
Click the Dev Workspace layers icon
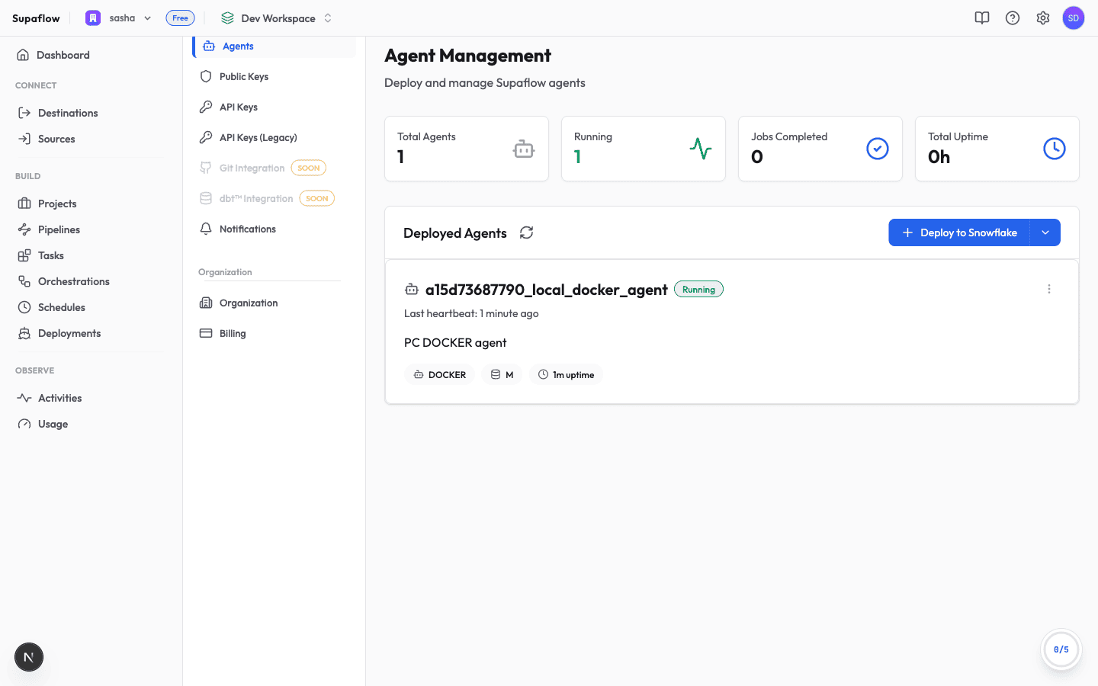(227, 18)
